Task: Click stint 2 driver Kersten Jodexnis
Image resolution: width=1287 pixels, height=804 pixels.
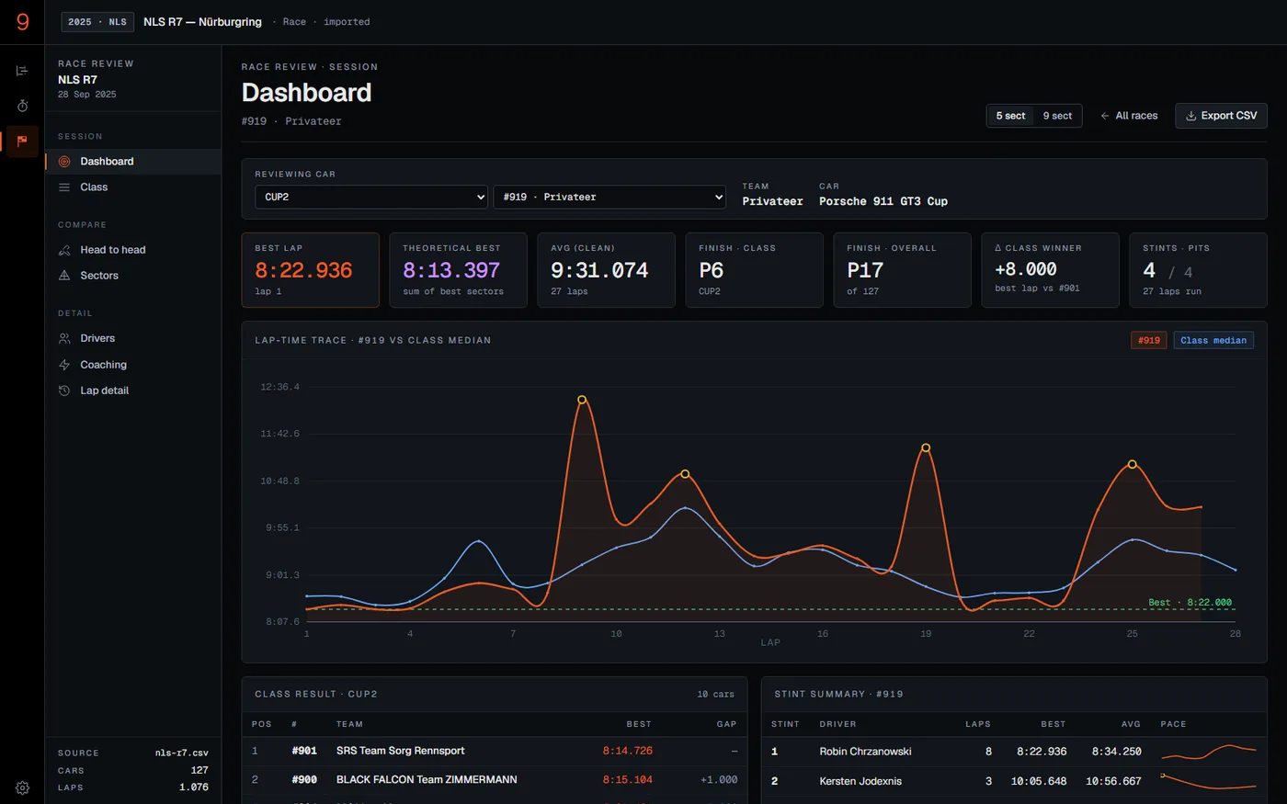Action: pyautogui.click(x=860, y=781)
